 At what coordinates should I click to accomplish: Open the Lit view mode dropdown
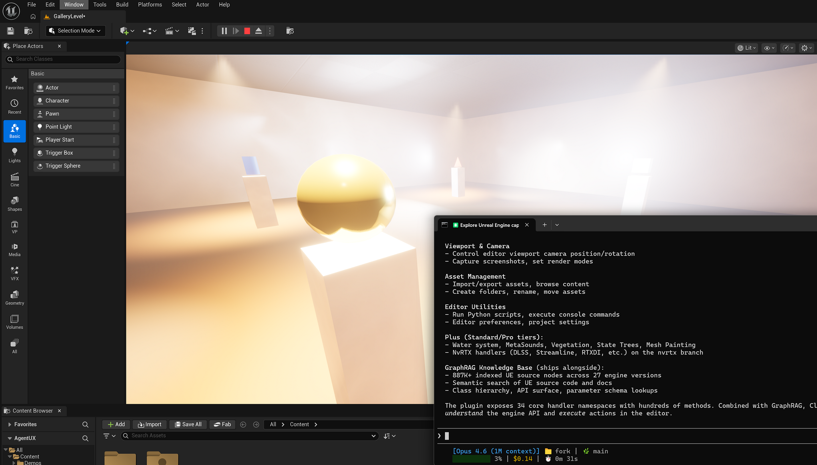point(746,48)
